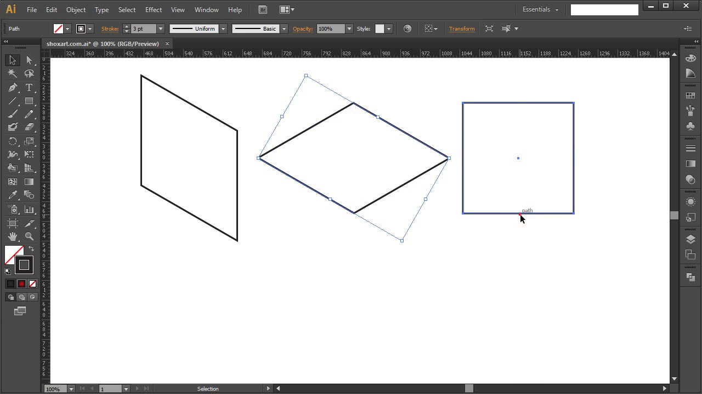Set paint mode to Color
Viewport: 702px width, 394px height.
pos(10,283)
